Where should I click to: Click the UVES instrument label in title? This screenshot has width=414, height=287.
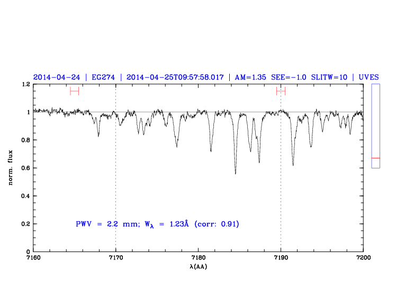click(x=369, y=77)
